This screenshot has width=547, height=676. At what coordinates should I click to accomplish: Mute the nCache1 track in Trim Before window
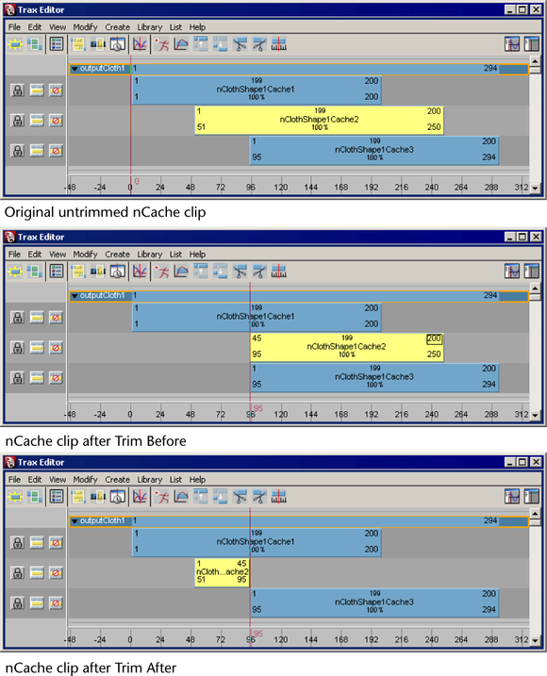point(56,318)
